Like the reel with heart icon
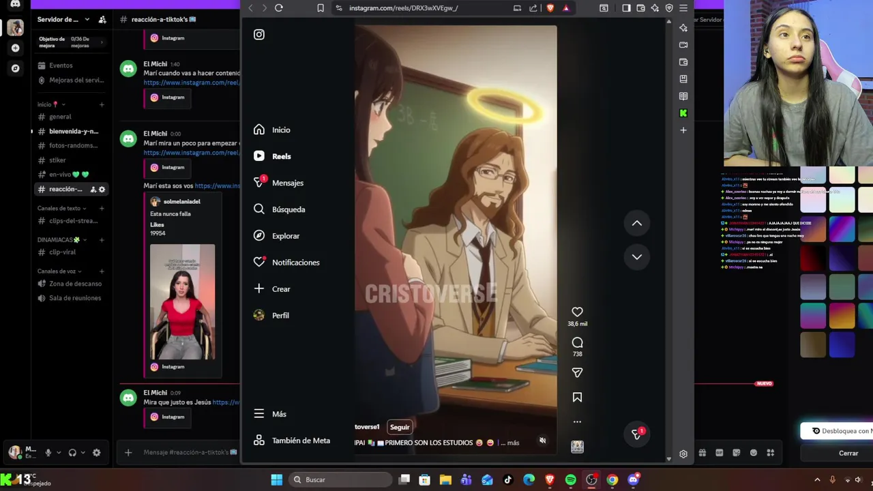Viewport: 873px width, 491px height. 577,312
